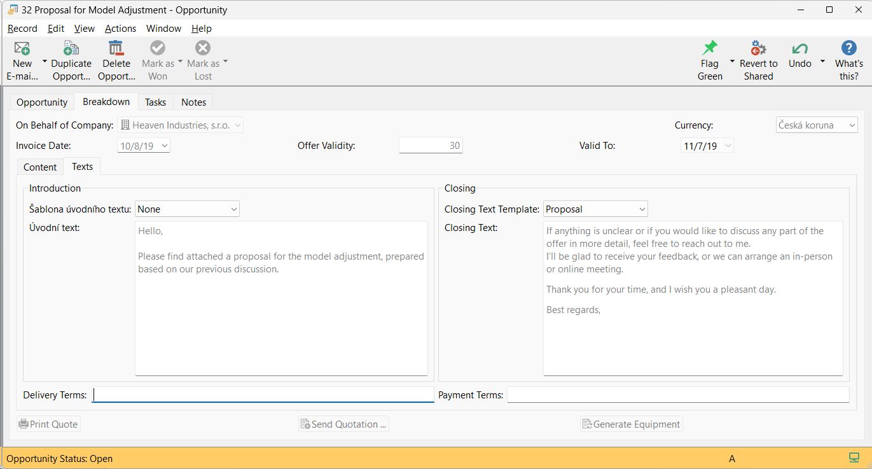Click the New E-mail toolbar icon

(22, 49)
